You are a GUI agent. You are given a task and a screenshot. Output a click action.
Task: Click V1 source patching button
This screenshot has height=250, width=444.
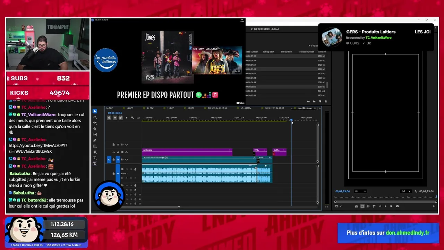click(x=109, y=160)
